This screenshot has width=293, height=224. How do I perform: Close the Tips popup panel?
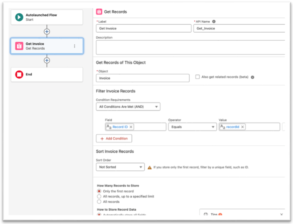point(281,215)
